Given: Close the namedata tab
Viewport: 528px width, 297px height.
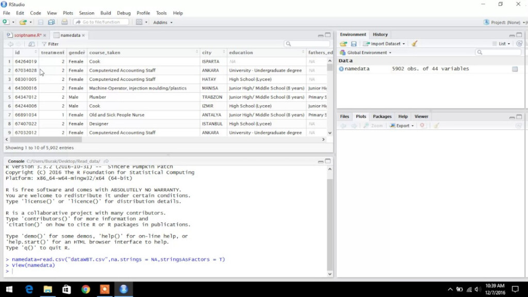Looking at the screenshot, I should click(83, 36).
